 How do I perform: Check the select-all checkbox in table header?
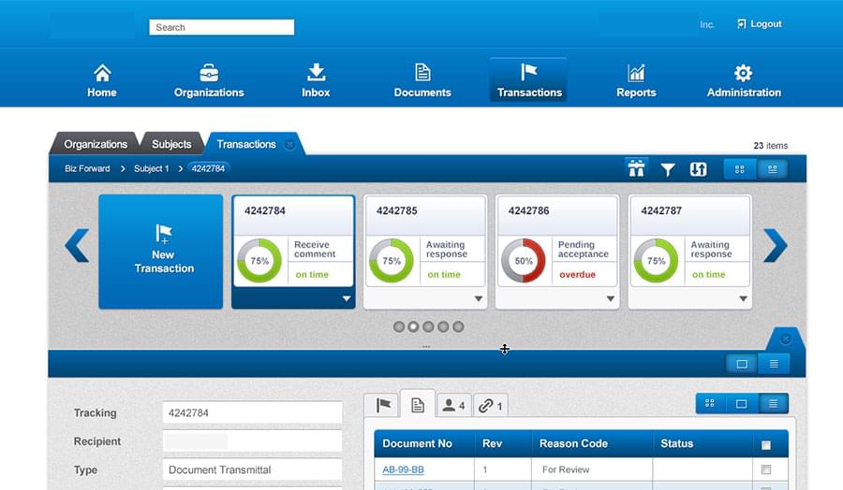click(x=766, y=444)
